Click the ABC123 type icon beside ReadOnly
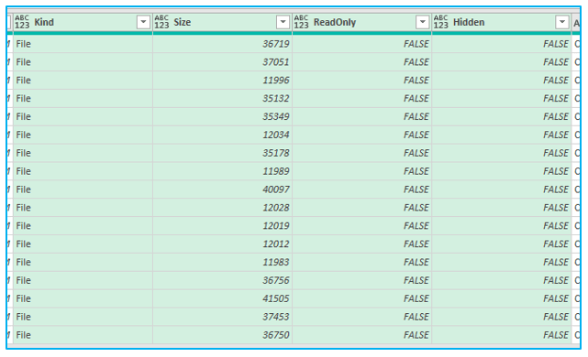This screenshot has height=357, width=588. coord(301,22)
